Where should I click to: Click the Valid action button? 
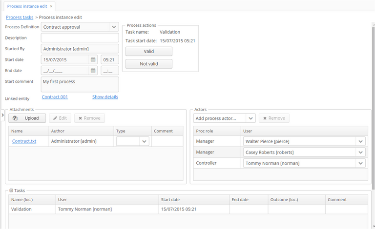click(149, 51)
